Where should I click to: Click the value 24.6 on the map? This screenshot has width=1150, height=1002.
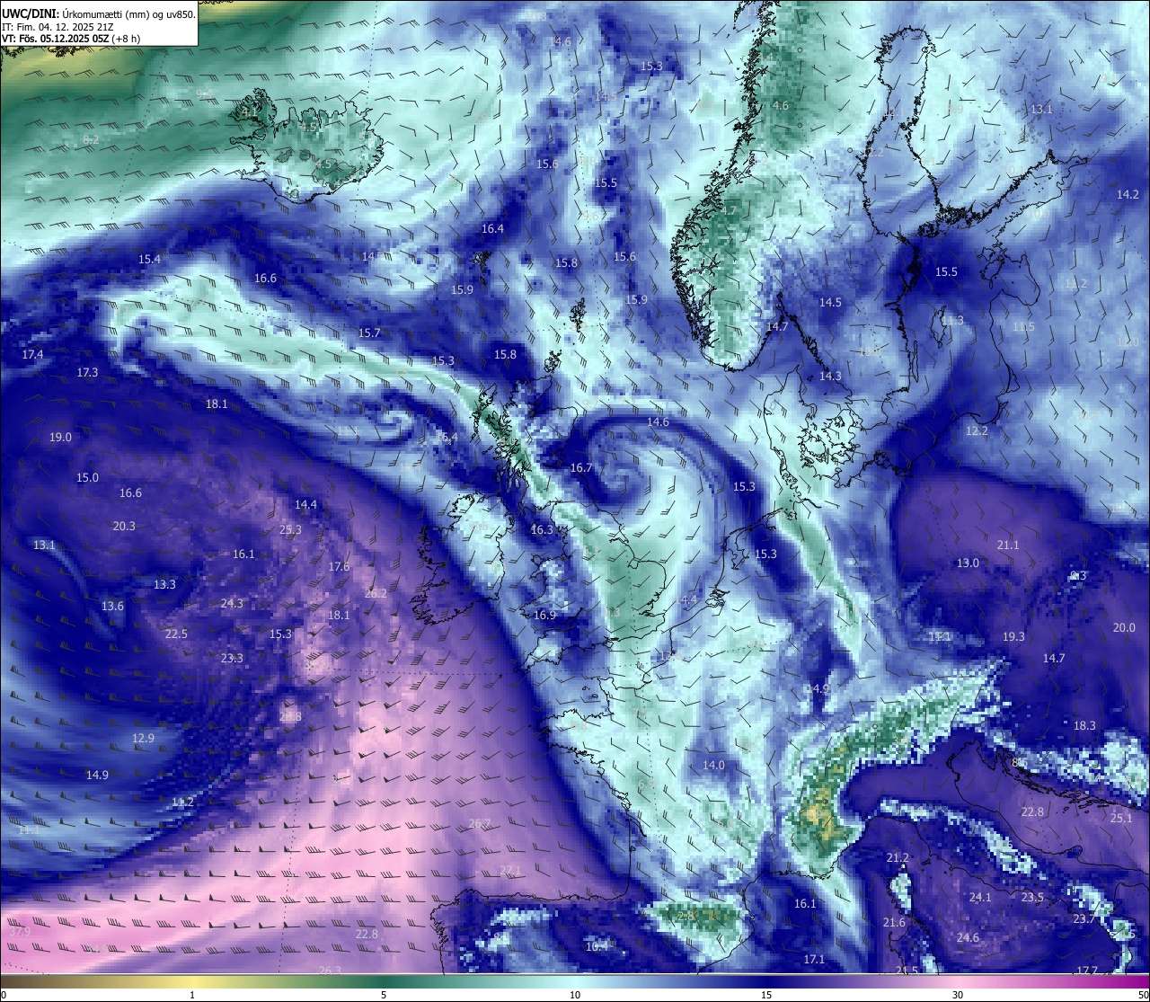pyautogui.click(x=968, y=937)
